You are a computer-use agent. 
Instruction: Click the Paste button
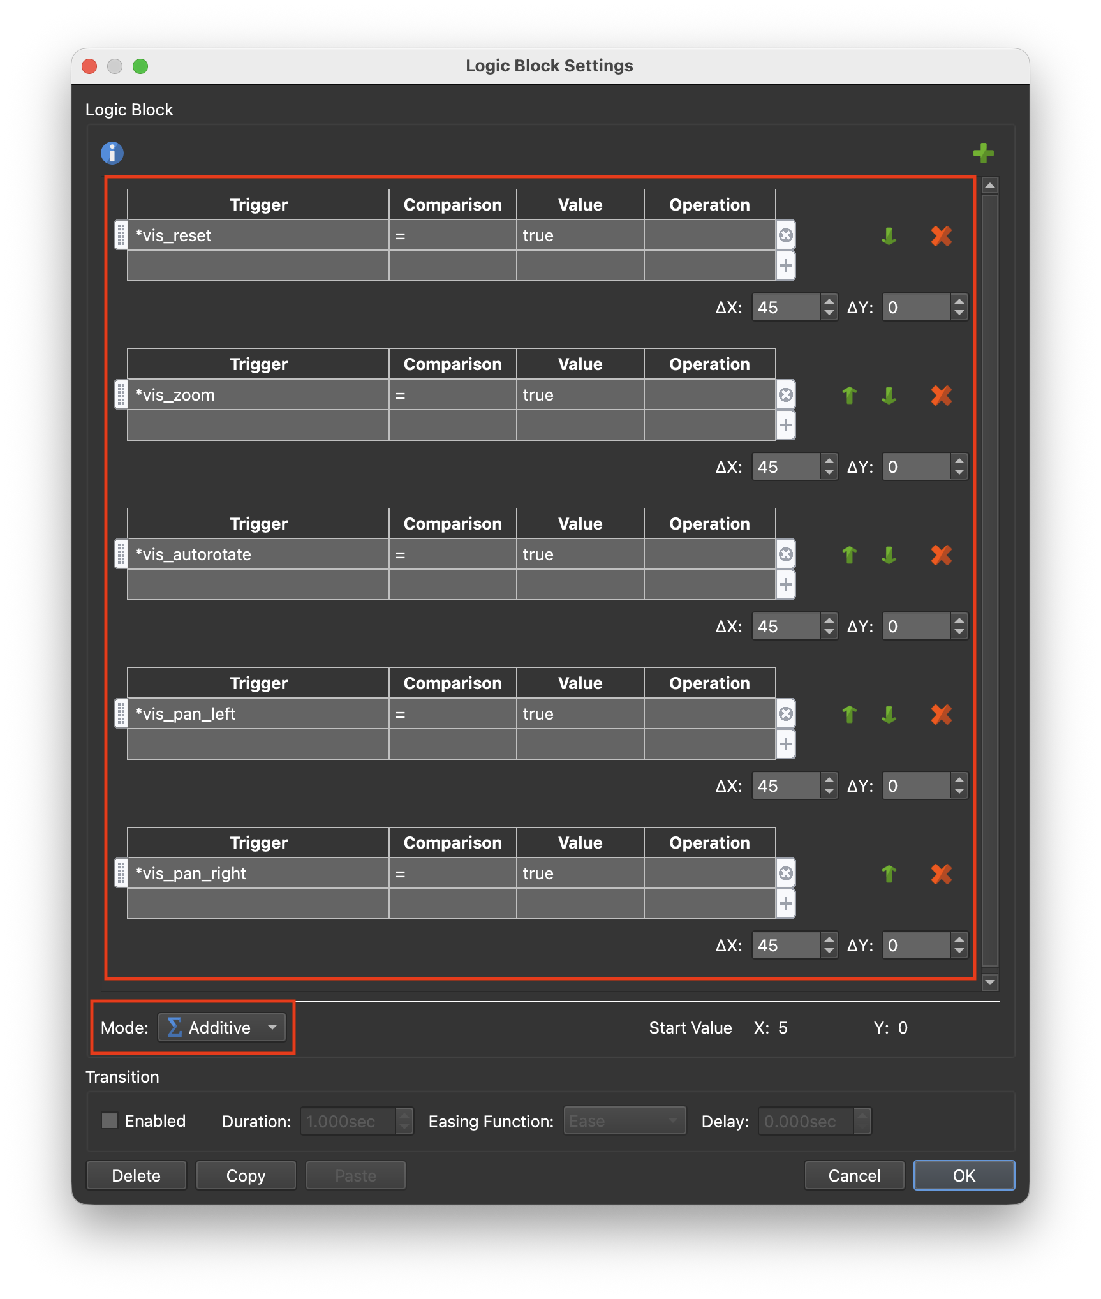click(x=355, y=1175)
